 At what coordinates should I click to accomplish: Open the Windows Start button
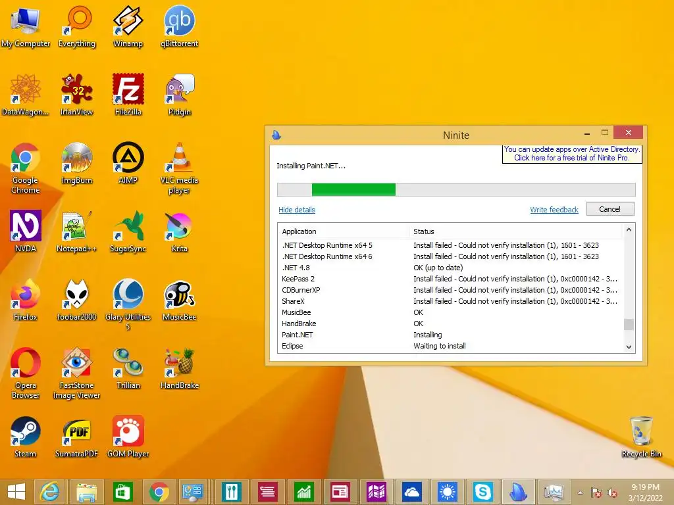[16, 492]
